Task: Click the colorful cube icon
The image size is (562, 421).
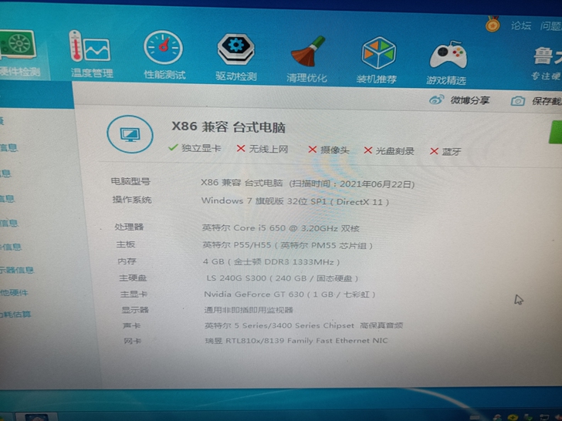Action: (379, 52)
